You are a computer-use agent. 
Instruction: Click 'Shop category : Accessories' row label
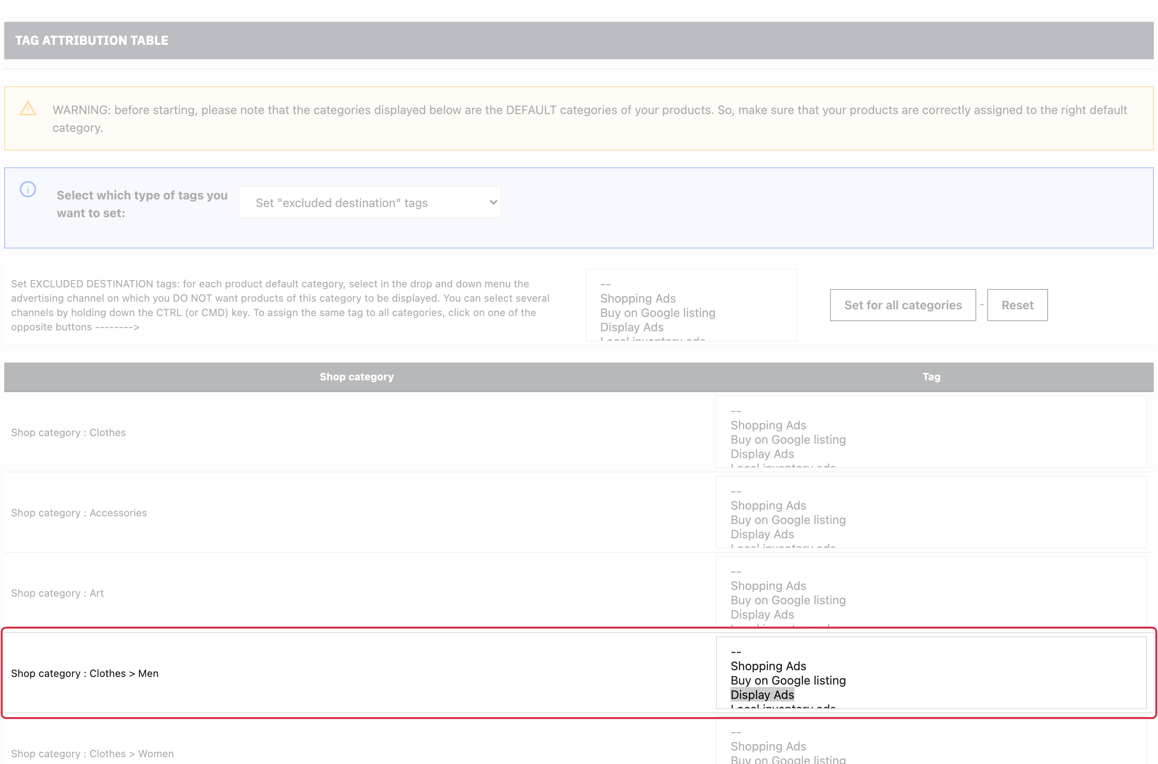pos(79,513)
